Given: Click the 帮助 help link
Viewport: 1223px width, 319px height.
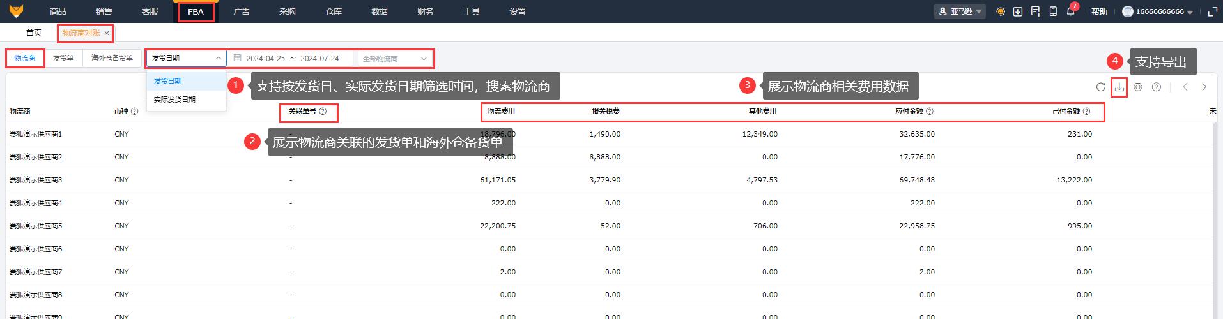Looking at the screenshot, I should pyautogui.click(x=1099, y=11).
